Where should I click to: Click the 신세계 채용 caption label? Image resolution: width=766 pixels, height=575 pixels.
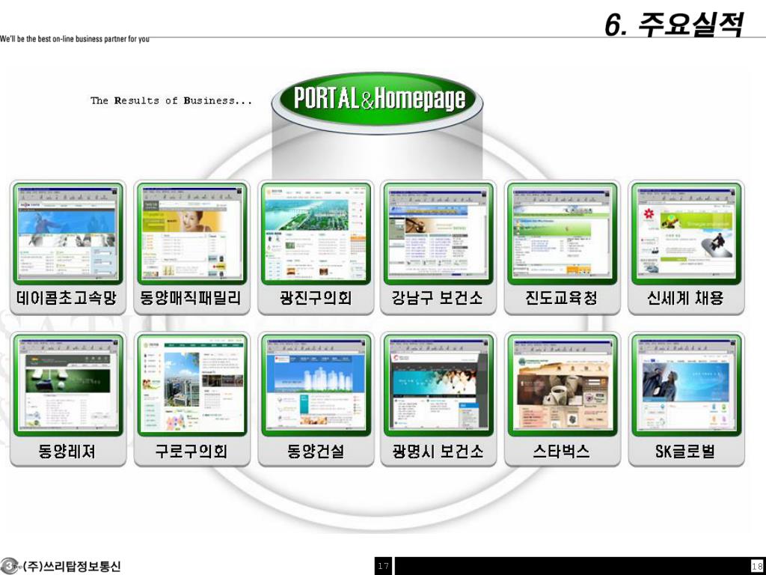(685, 298)
